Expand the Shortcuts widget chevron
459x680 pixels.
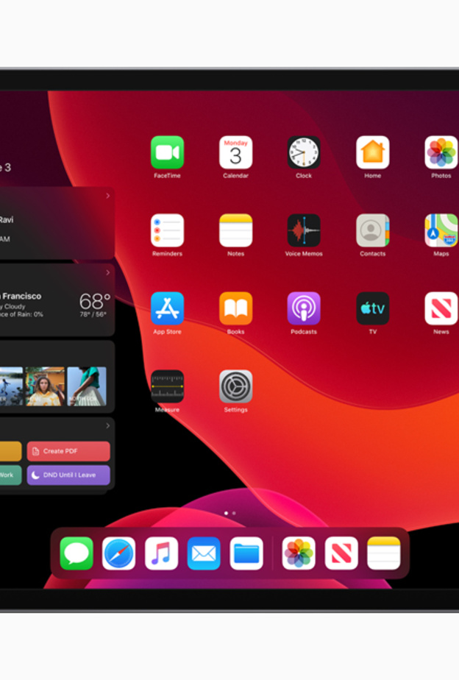click(107, 425)
